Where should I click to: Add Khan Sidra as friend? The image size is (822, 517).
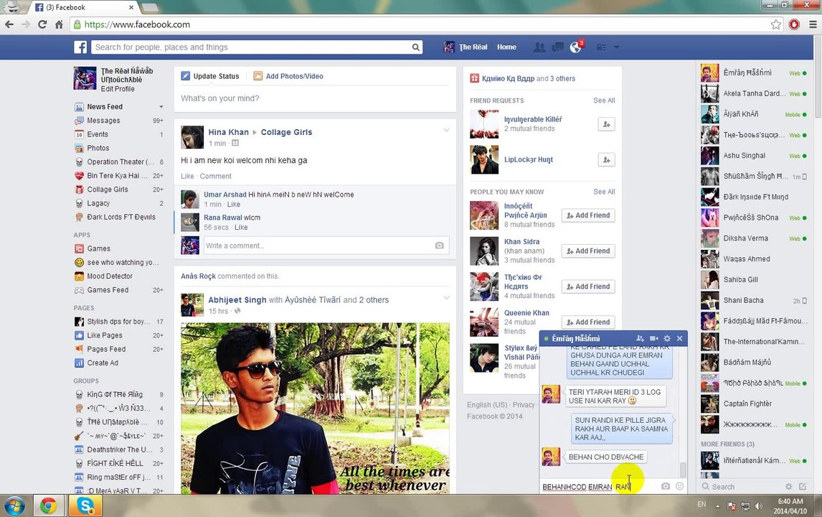point(587,251)
